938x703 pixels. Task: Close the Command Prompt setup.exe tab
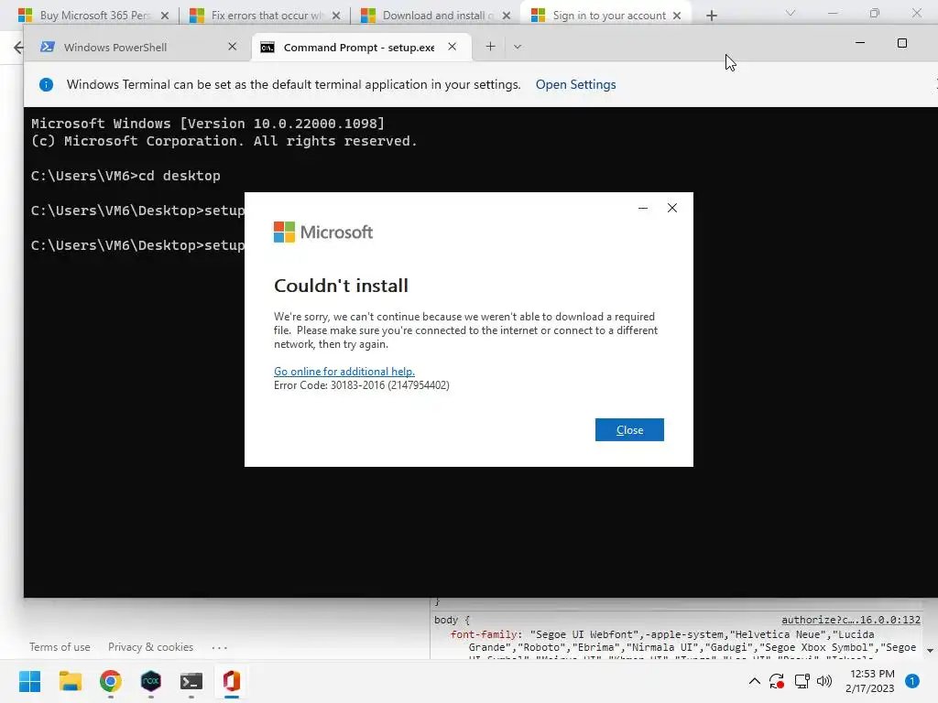click(x=453, y=47)
